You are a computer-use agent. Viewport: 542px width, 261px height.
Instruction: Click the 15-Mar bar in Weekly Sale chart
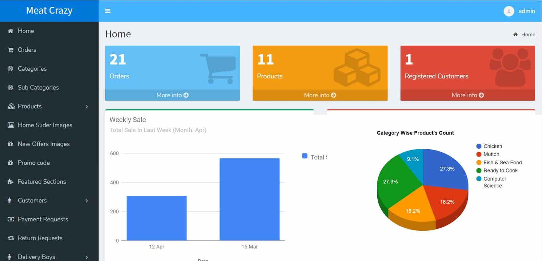(249, 199)
